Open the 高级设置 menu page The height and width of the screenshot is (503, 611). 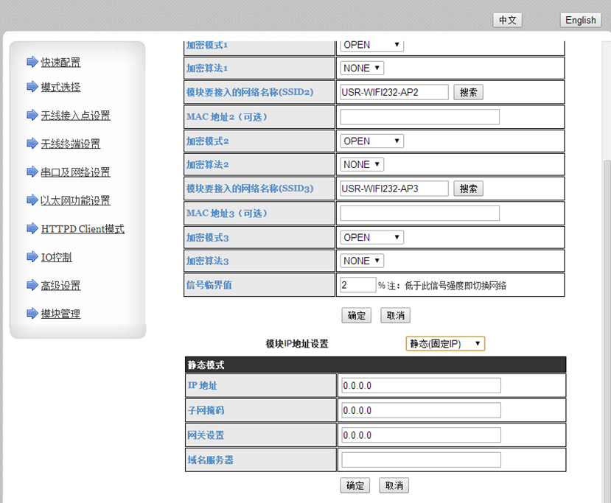tap(60, 286)
